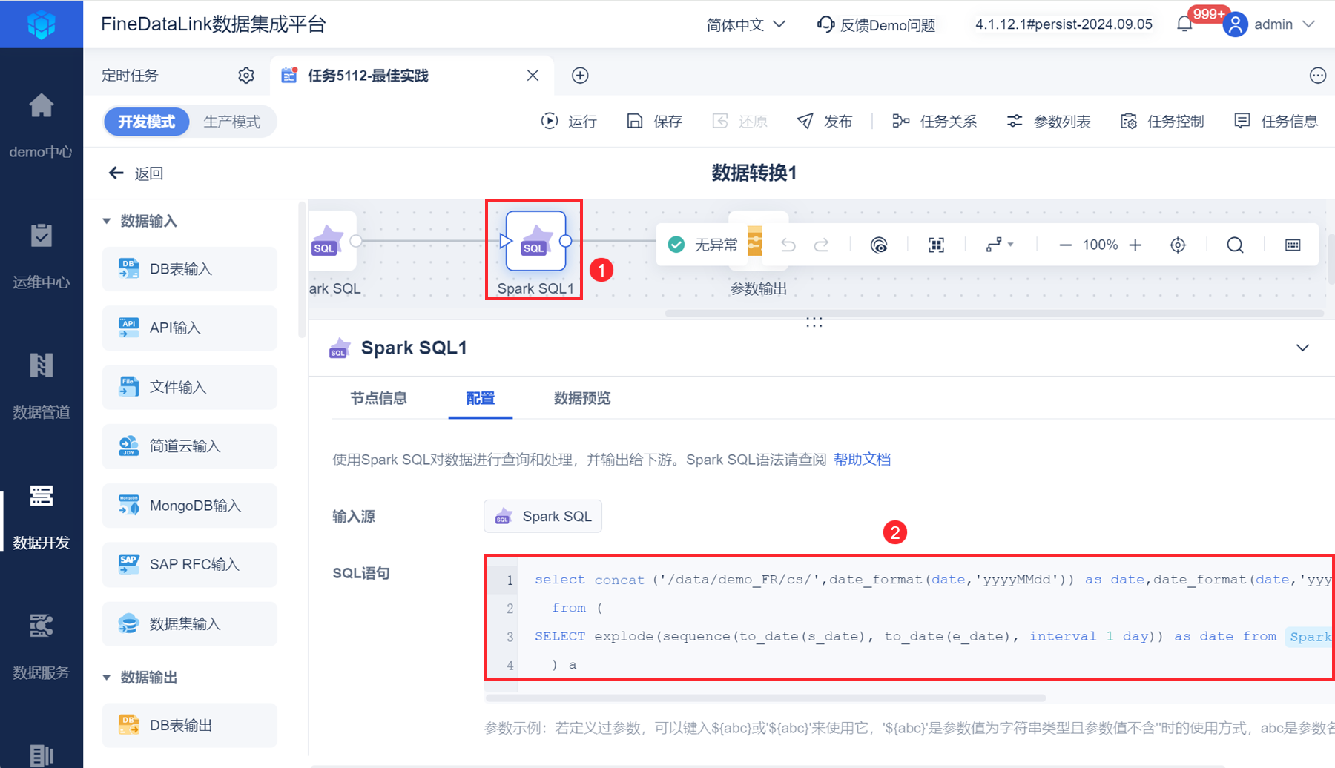Image resolution: width=1335 pixels, height=768 pixels.
Task: Collapse the 数据输出 category
Action: pyautogui.click(x=106, y=678)
